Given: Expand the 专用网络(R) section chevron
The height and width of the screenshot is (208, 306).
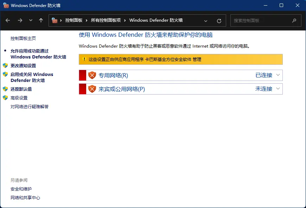Looking at the screenshot, I should tap(278, 75).
